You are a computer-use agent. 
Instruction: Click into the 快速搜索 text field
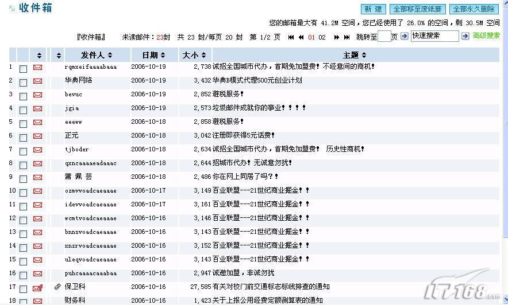click(434, 36)
